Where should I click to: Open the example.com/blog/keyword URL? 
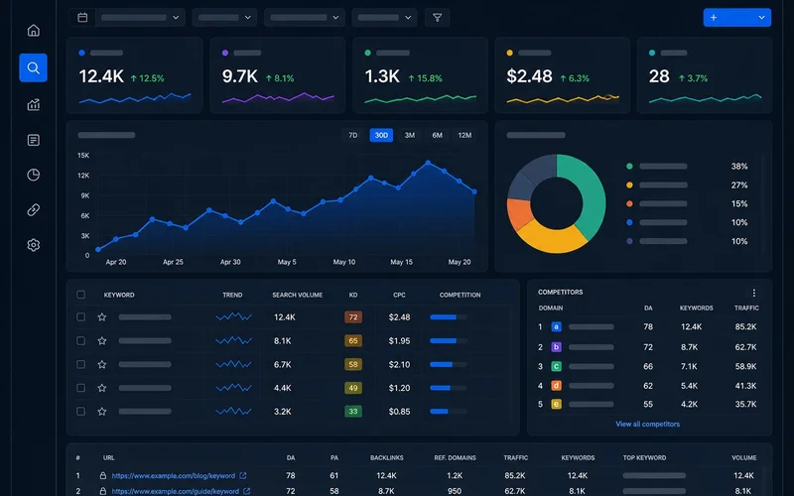click(x=173, y=476)
